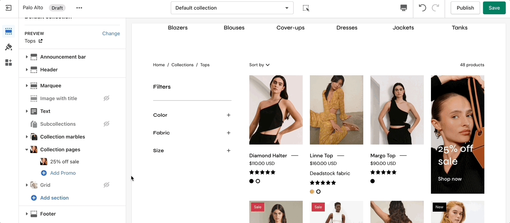Viewport: 510px width, 223px height.
Task: Collapse the Collection pages section
Action: coord(27,149)
